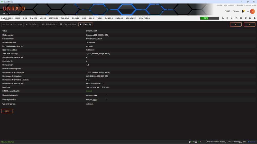Screen dimensions: 257x144
Task: Click the help question mark icon
Action: (x=254, y=18)
